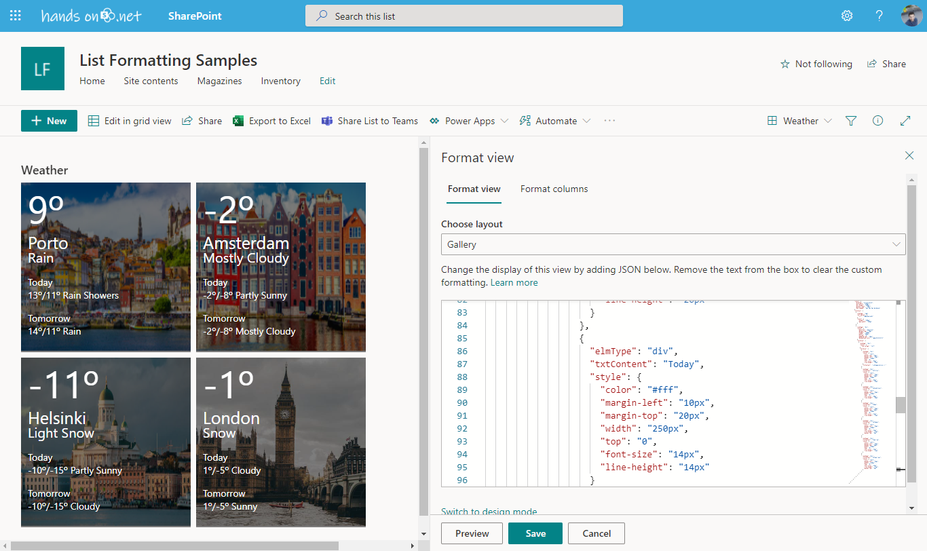Click the Export to Excel icon
The image size is (927, 551).
(238, 121)
